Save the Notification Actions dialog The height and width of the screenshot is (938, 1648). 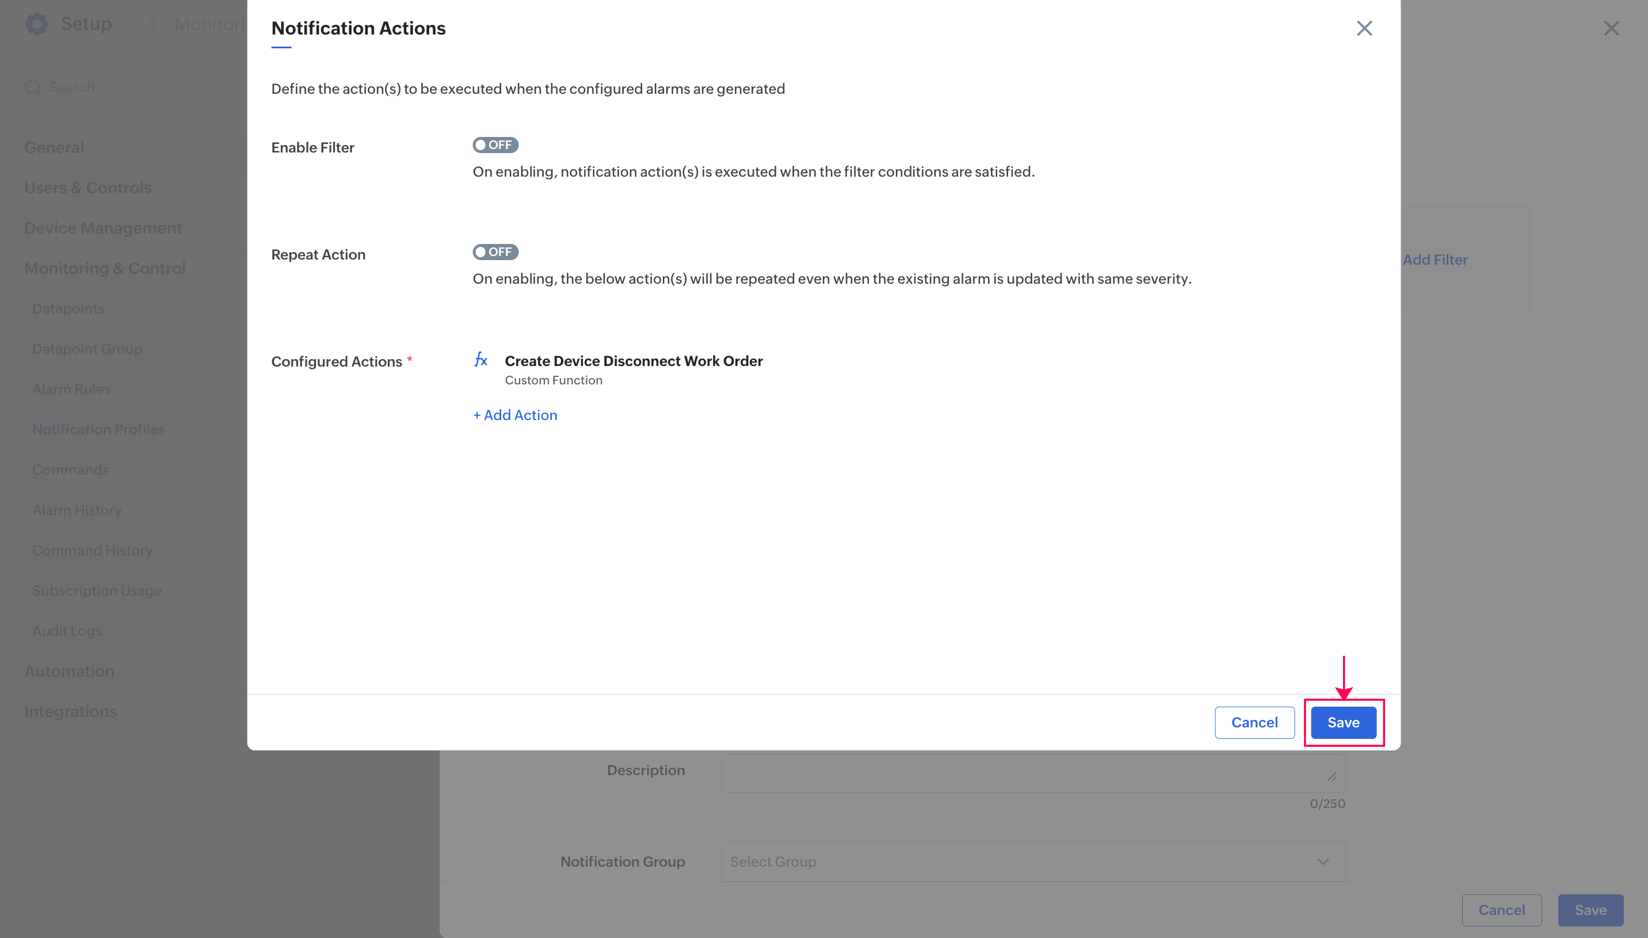pos(1343,722)
